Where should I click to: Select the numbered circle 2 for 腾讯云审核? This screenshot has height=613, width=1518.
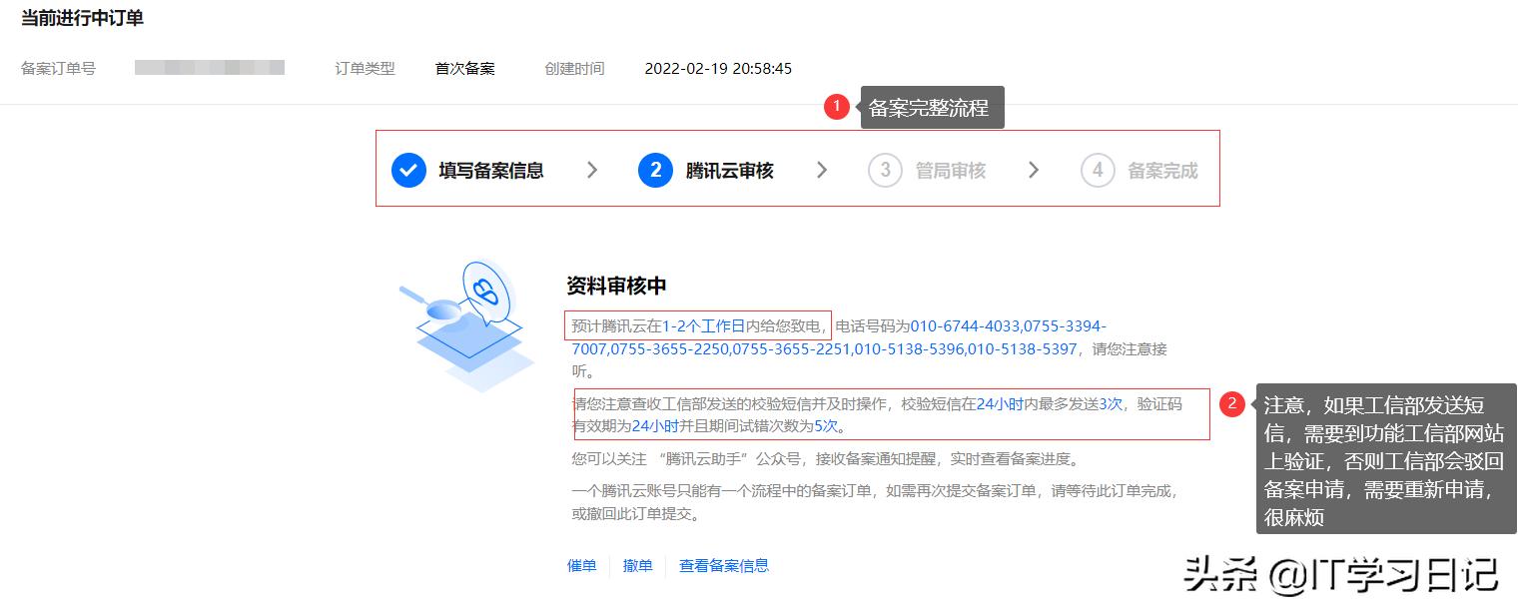pos(656,170)
